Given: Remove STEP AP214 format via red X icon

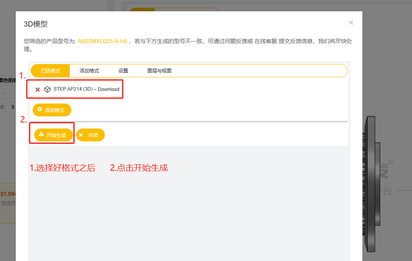Looking at the screenshot, I should (x=37, y=89).
